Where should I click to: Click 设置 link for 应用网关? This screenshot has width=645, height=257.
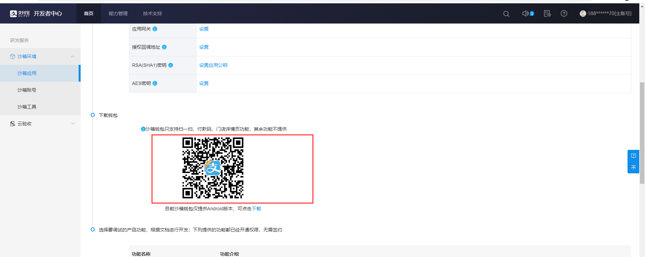pyautogui.click(x=204, y=29)
